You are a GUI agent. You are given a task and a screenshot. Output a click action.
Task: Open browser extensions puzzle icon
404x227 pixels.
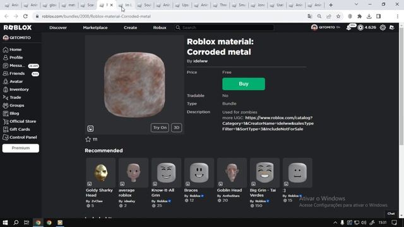(x=359, y=16)
